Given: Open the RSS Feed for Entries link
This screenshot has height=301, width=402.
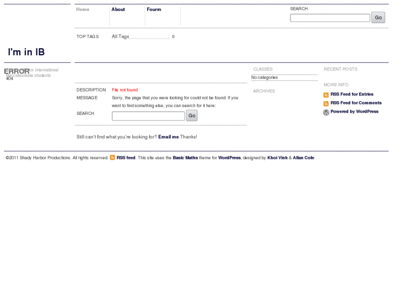Looking at the screenshot, I should point(352,94).
